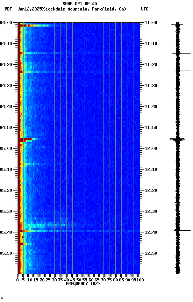Click the 05:50 PDT time label
The width and height of the screenshot is (193, 302).
tap(6, 253)
